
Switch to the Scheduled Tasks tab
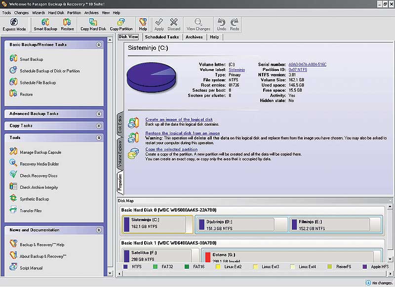(x=162, y=37)
